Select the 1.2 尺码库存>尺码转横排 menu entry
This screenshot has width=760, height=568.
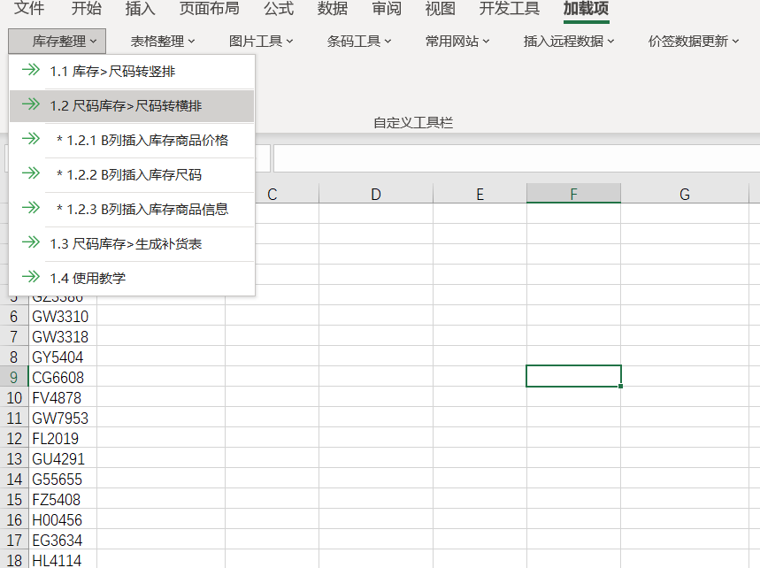click(x=132, y=105)
